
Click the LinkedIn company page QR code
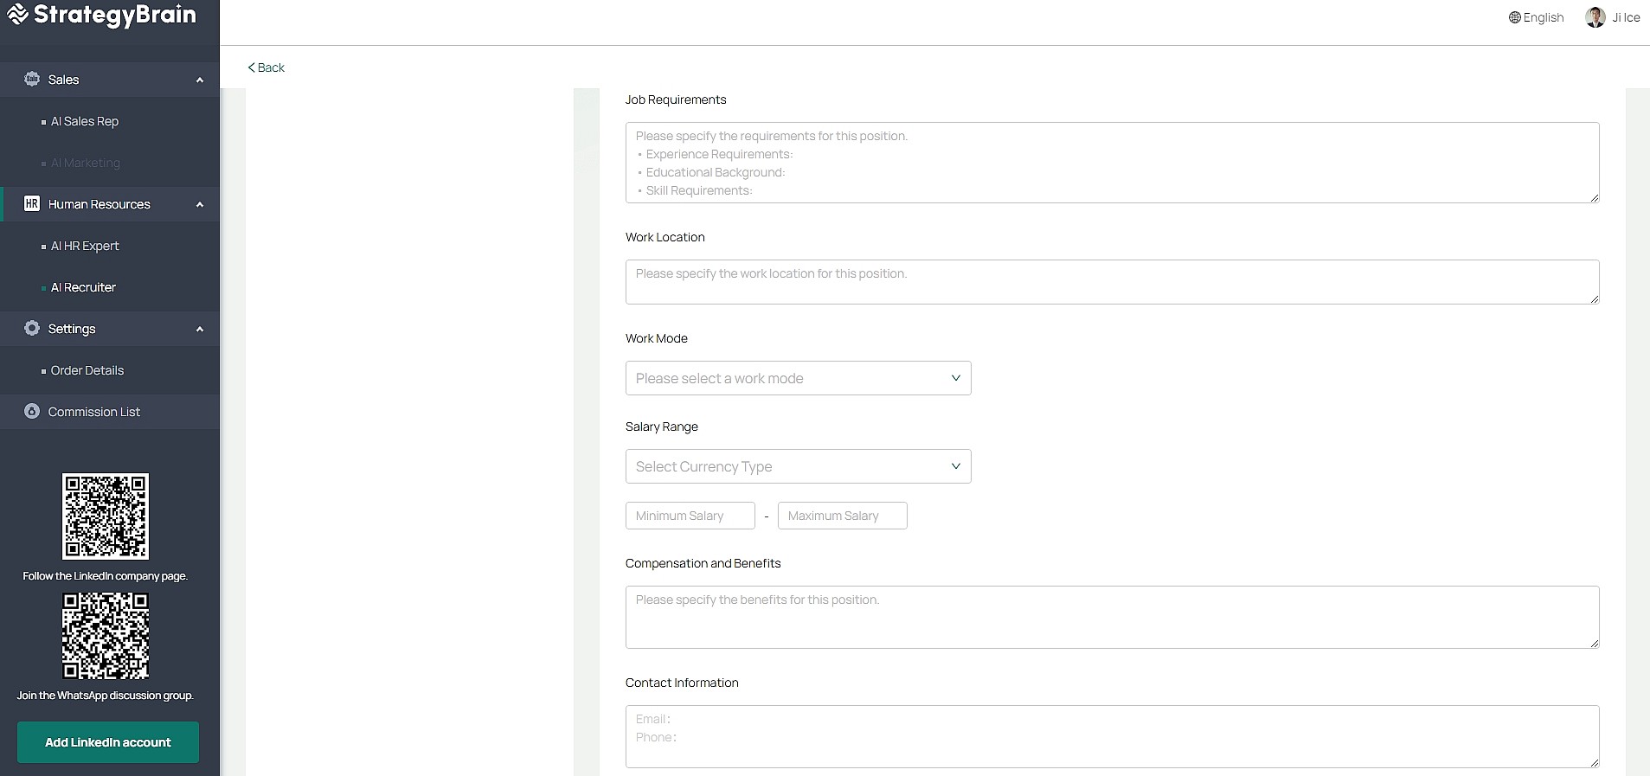pos(106,516)
